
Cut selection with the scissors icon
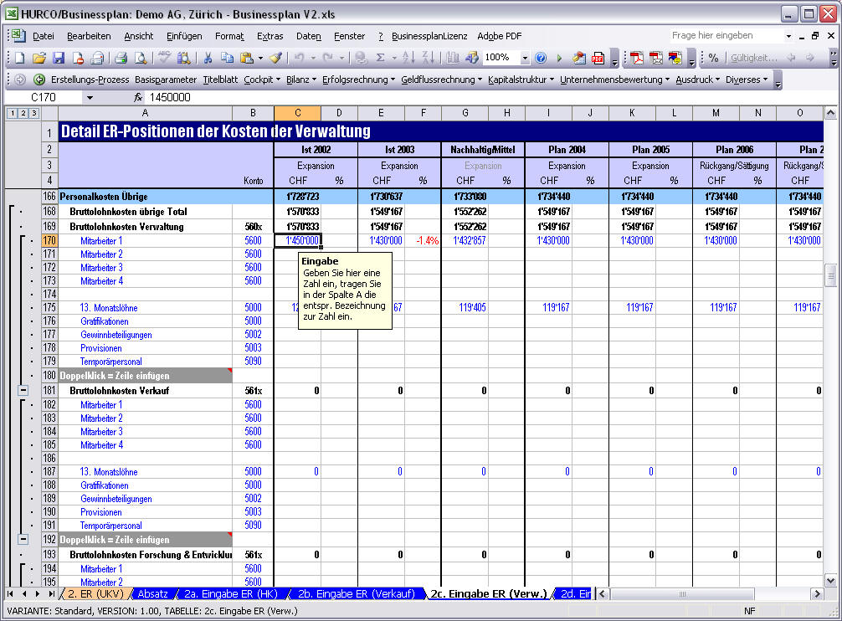pos(208,58)
